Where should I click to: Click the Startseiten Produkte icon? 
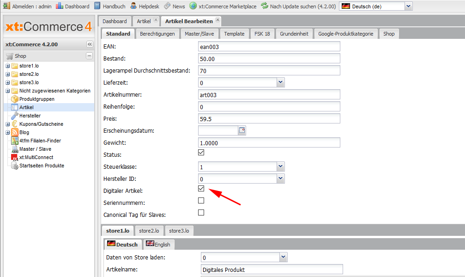(x=14, y=166)
